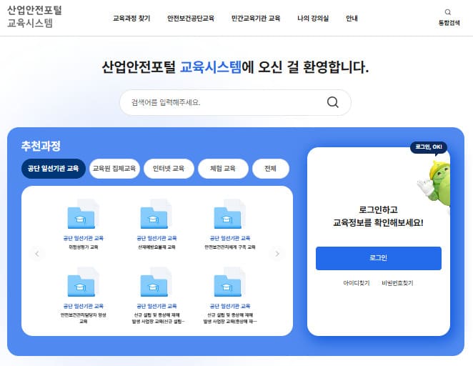This screenshot has height=366, width=473.
Task: Open the folder icon for 산재예방요율제 교육
Action: point(156,214)
